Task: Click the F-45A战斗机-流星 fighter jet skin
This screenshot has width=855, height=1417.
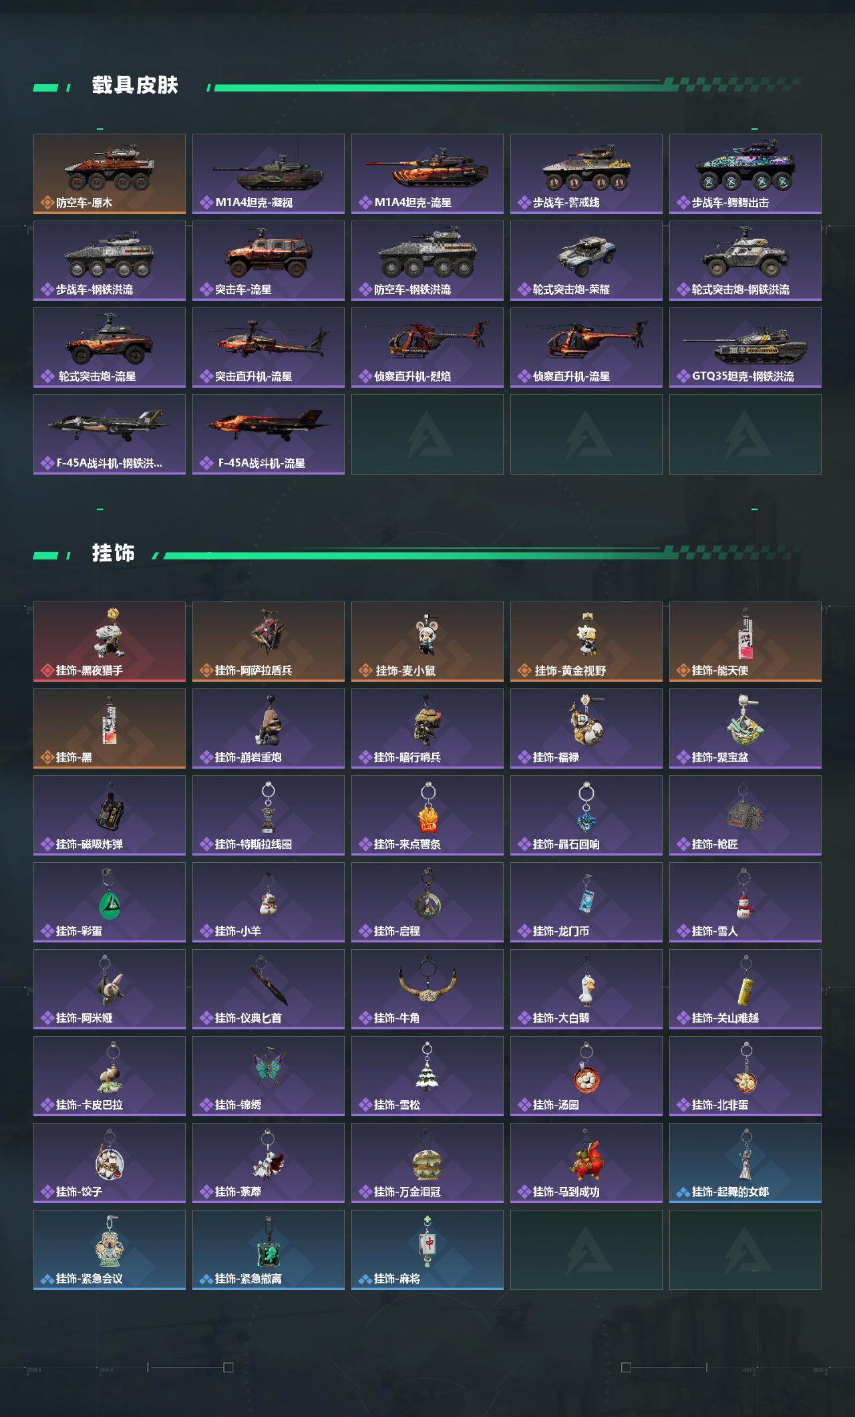Action: click(269, 434)
